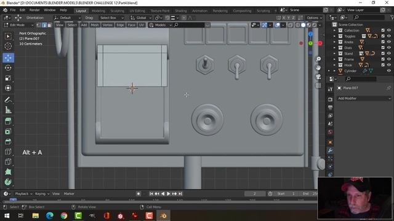Select the Loop Cut tool

pyautogui.click(x=8, y=152)
